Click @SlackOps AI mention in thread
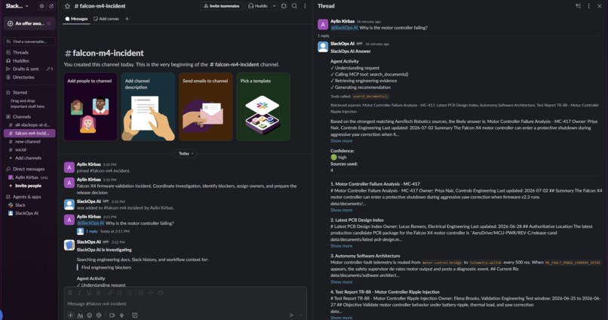This screenshot has width=608, height=320. (344, 28)
